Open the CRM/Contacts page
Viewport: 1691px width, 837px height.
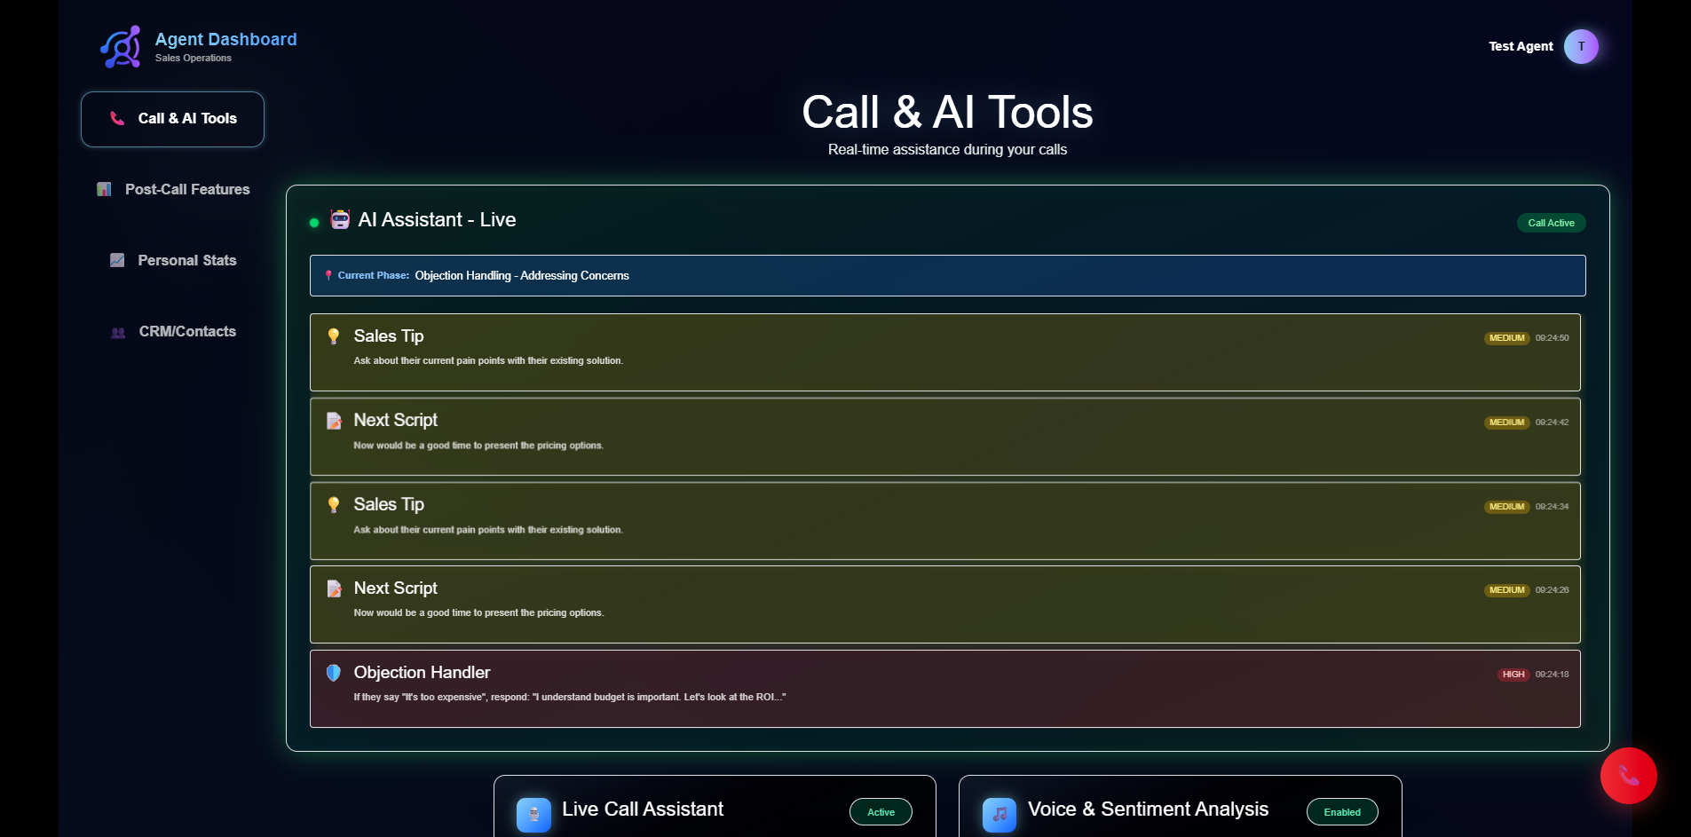click(x=172, y=331)
